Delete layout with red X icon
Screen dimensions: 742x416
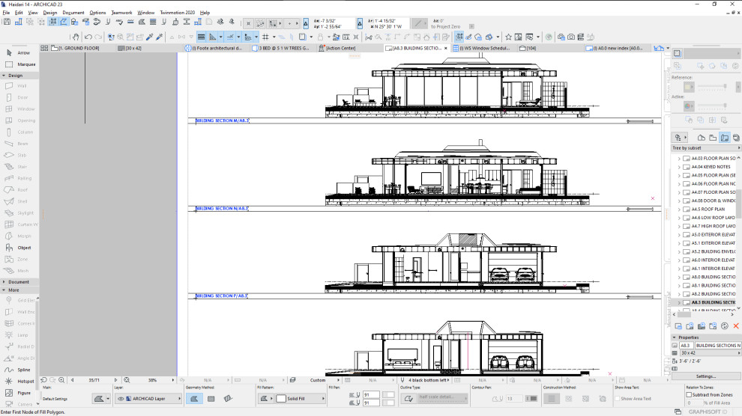tap(736, 325)
